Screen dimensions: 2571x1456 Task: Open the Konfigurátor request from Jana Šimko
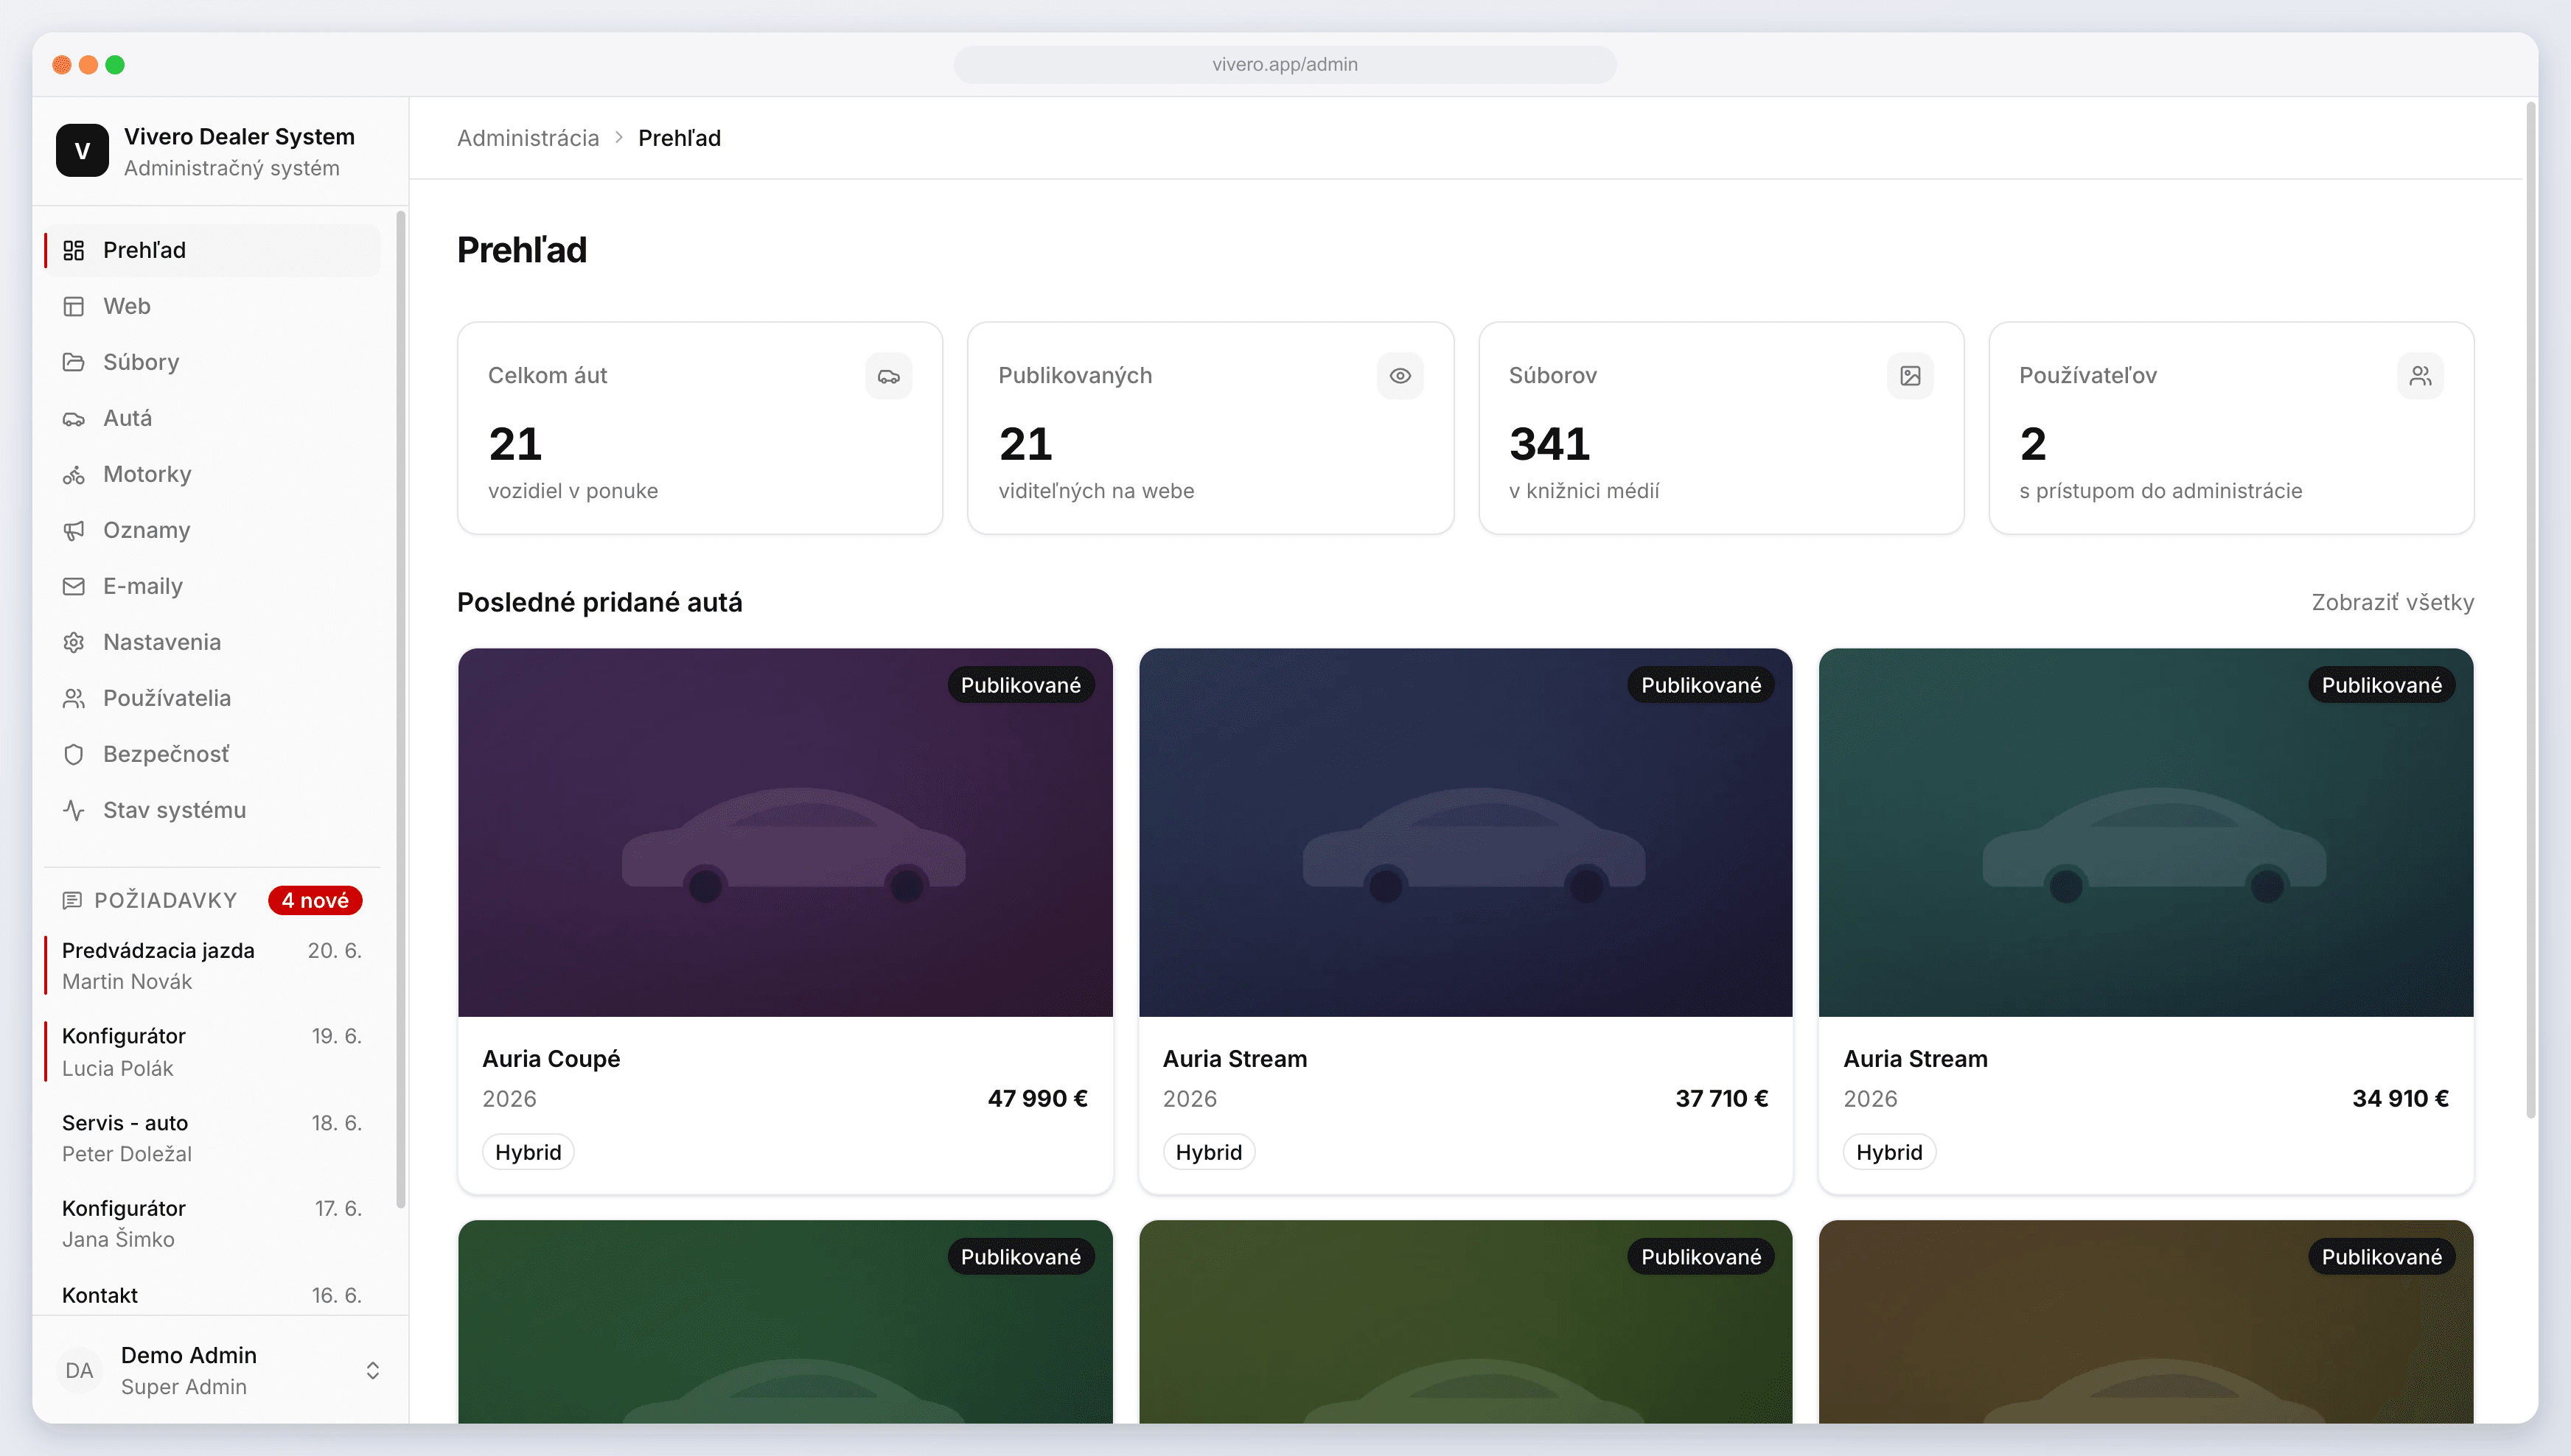[x=212, y=1223]
